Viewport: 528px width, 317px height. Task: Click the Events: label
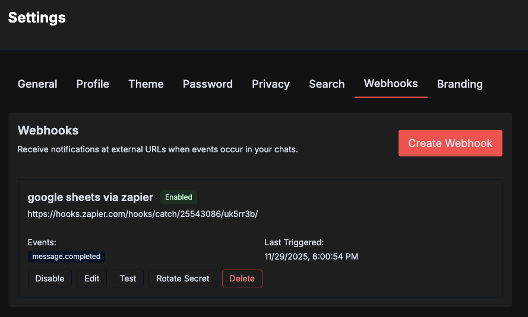tap(42, 242)
